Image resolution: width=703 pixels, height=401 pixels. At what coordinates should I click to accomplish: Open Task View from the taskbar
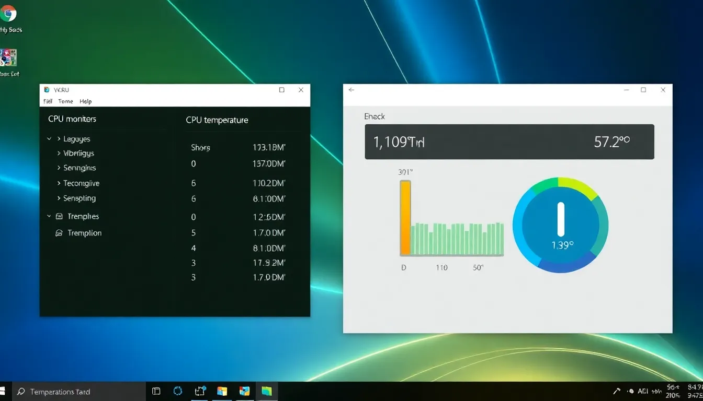point(156,391)
